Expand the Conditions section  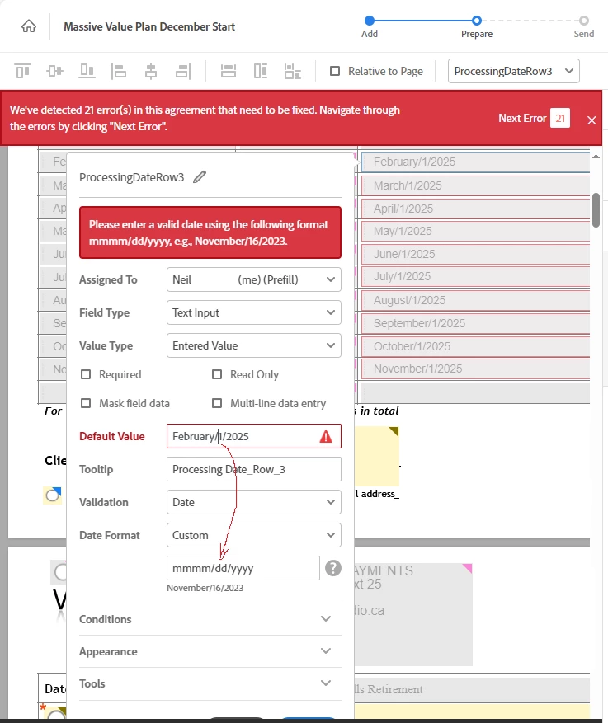tap(210, 619)
